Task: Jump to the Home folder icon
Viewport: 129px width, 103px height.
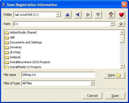Action: [x=111, y=15]
